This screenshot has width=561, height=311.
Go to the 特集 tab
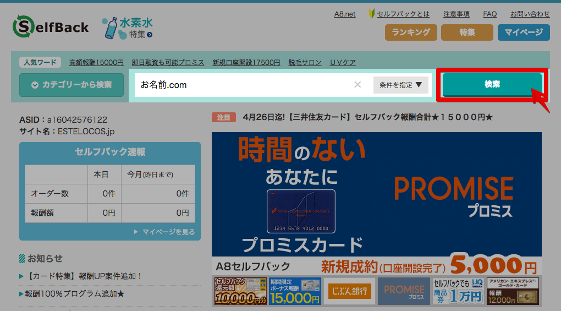point(468,32)
